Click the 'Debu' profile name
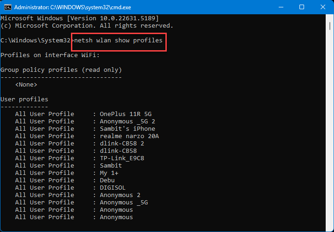334x232 pixels. point(107,180)
